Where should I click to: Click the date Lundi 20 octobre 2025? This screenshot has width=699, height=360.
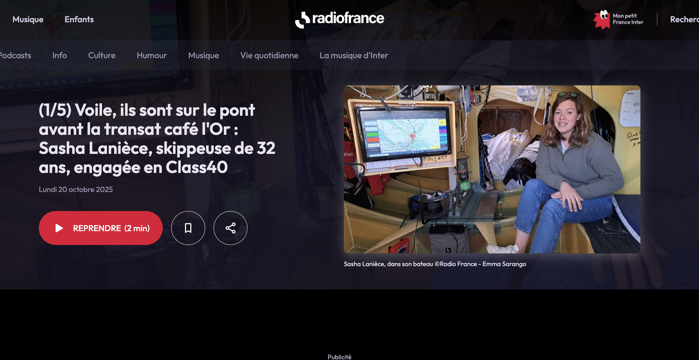point(76,190)
